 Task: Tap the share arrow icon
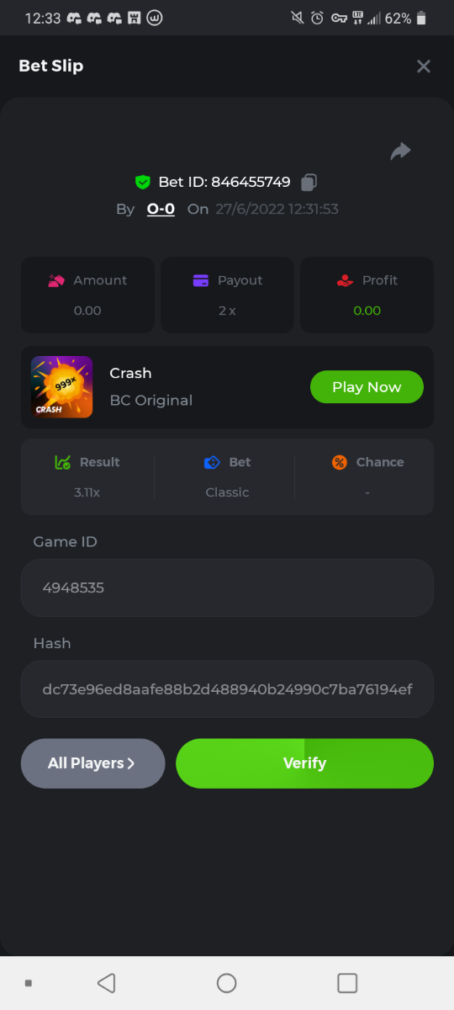(400, 151)
